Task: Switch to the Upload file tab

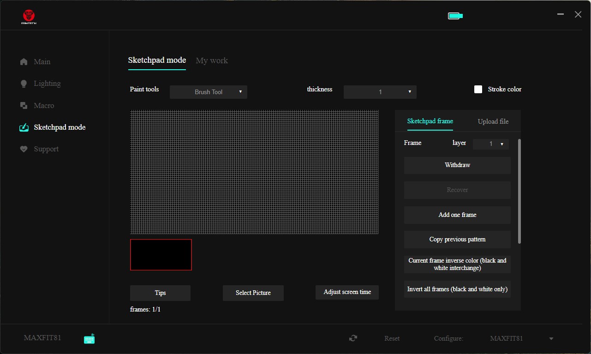Action: [493, 121]
